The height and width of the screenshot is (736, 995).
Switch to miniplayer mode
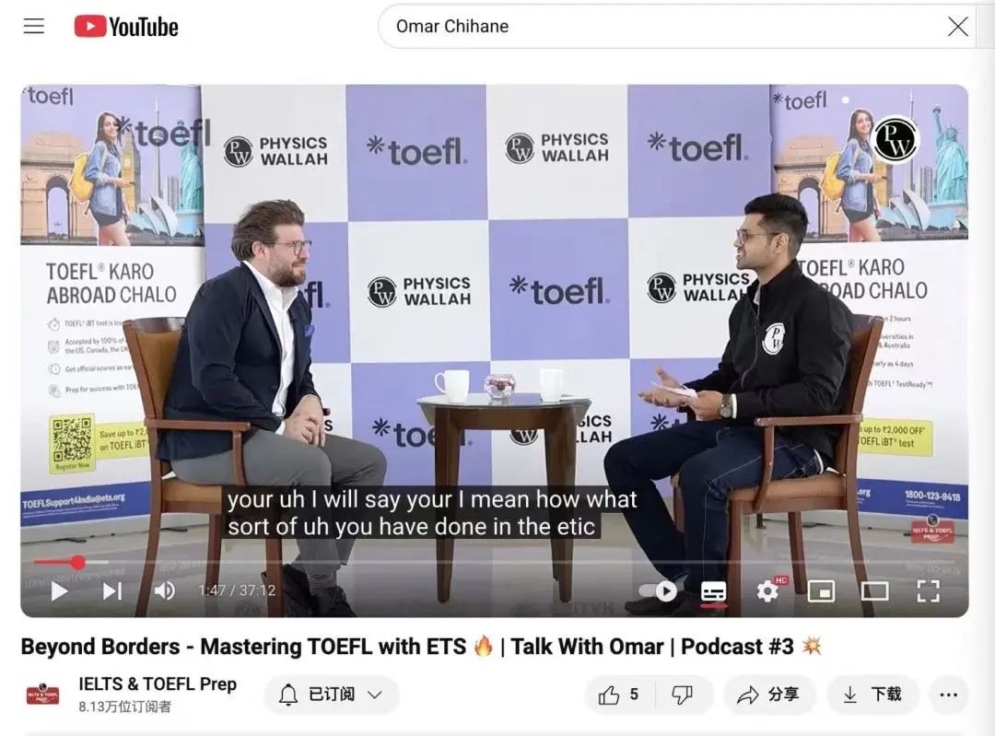[821, 591]
